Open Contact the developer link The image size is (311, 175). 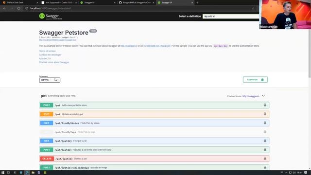click(50, 55)
